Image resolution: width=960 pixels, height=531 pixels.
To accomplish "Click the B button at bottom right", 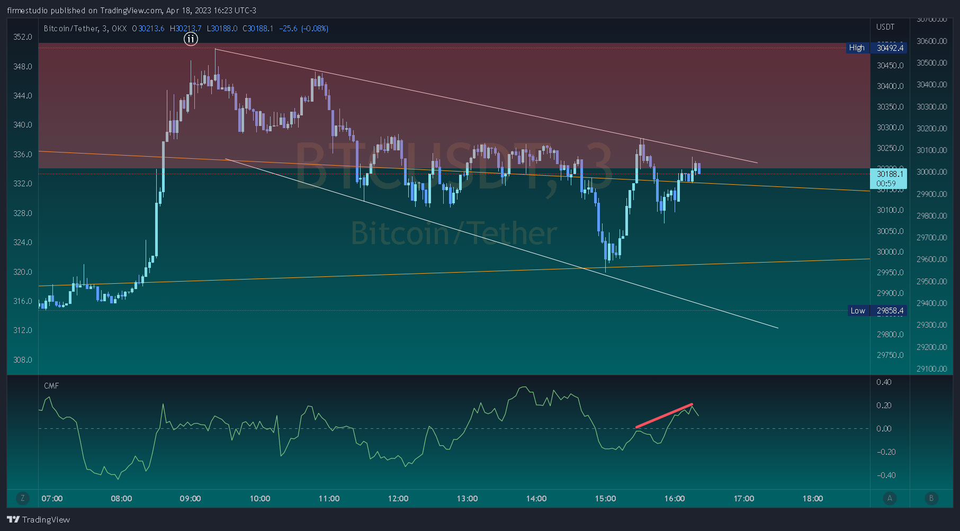I will pyautogui.click(x=931, y=498).
